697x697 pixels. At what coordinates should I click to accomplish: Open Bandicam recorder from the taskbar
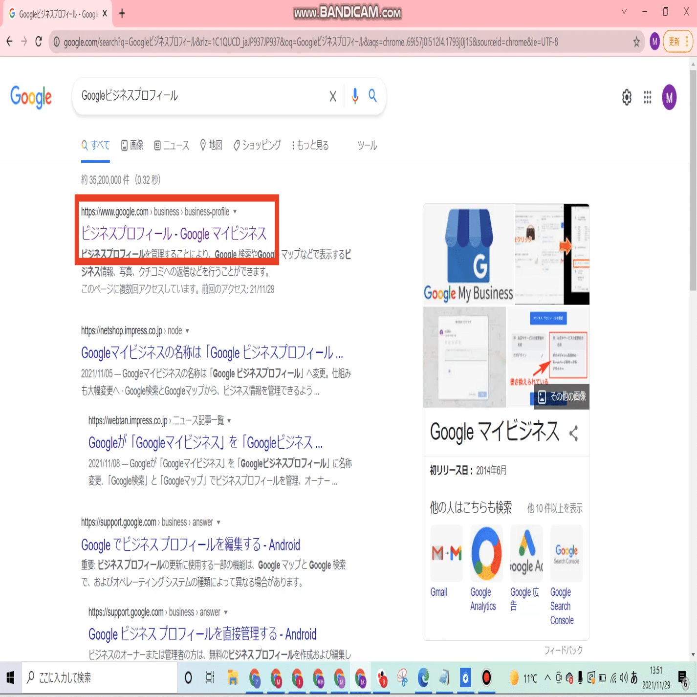tap(487, 678)
